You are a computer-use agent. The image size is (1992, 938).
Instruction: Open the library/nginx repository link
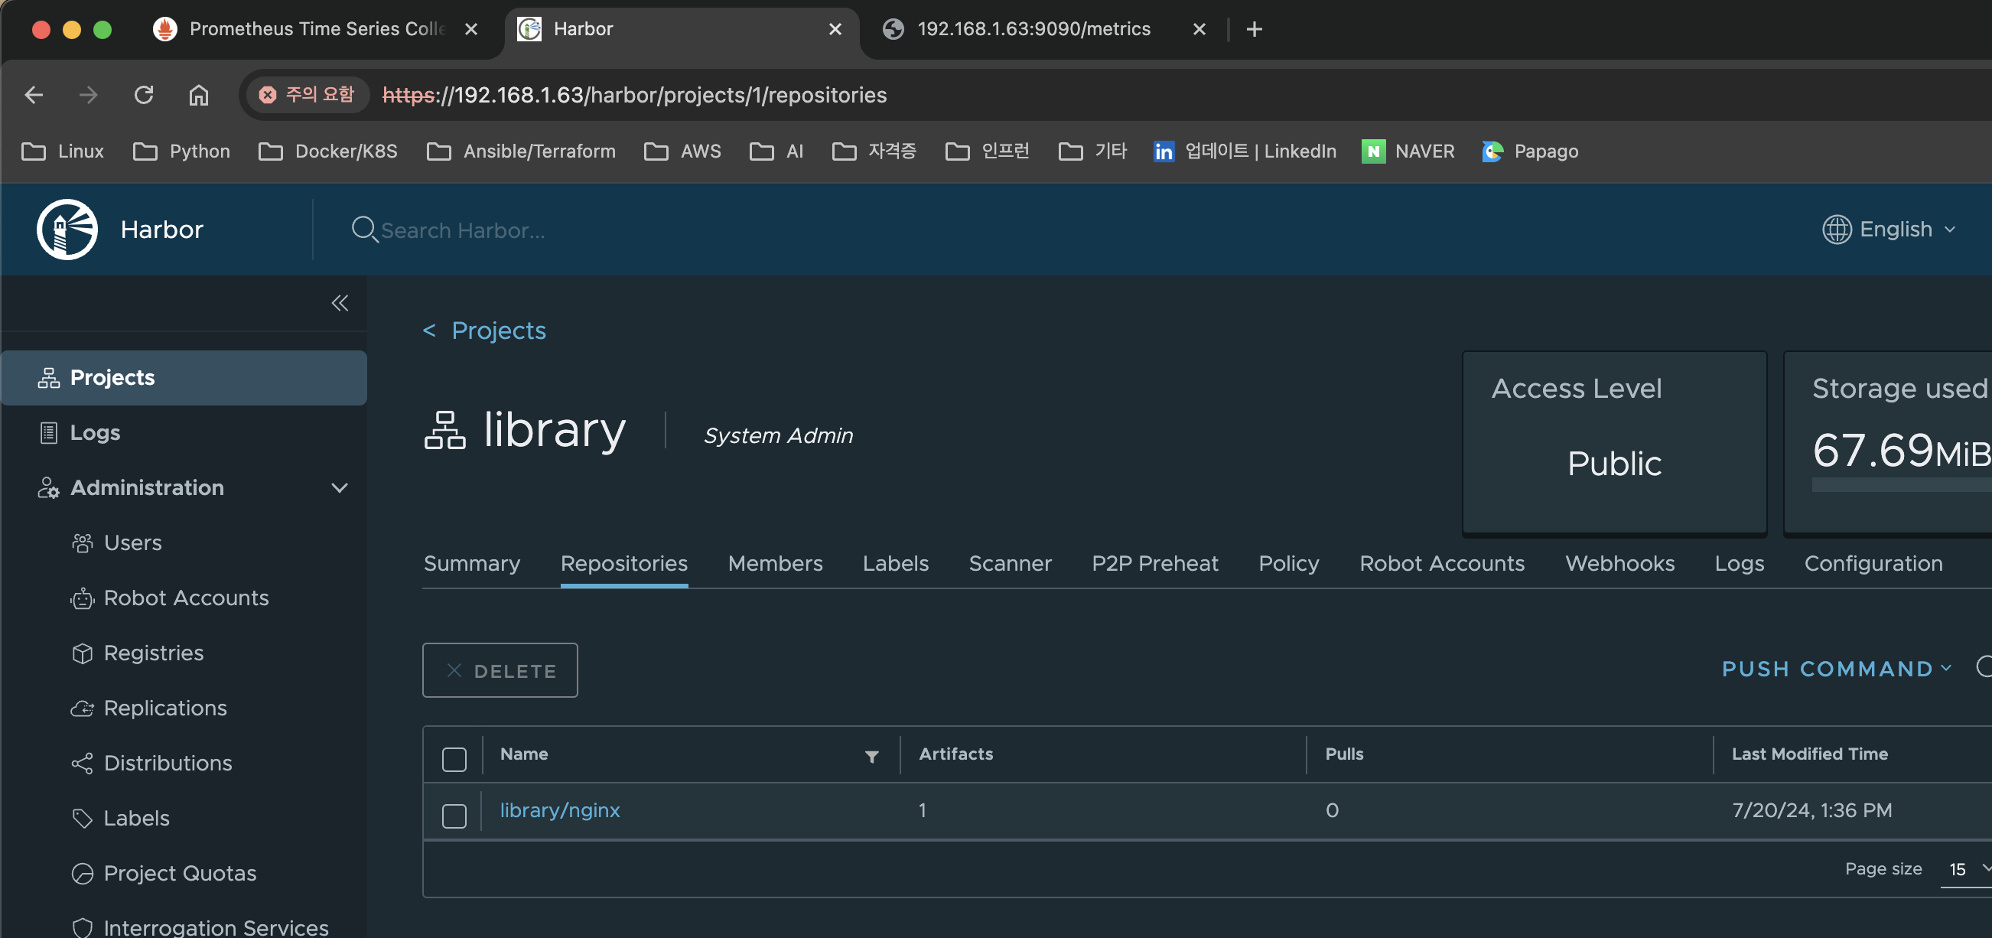click(560, 810)
